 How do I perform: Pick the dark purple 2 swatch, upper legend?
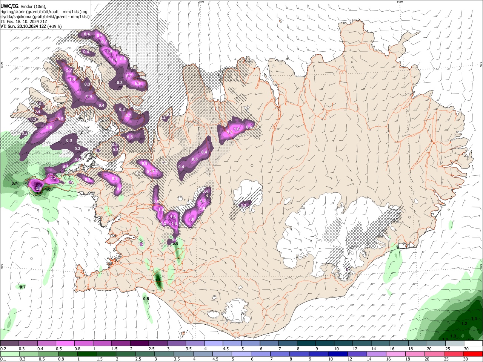pyautogui.click(x=139, y=343)
